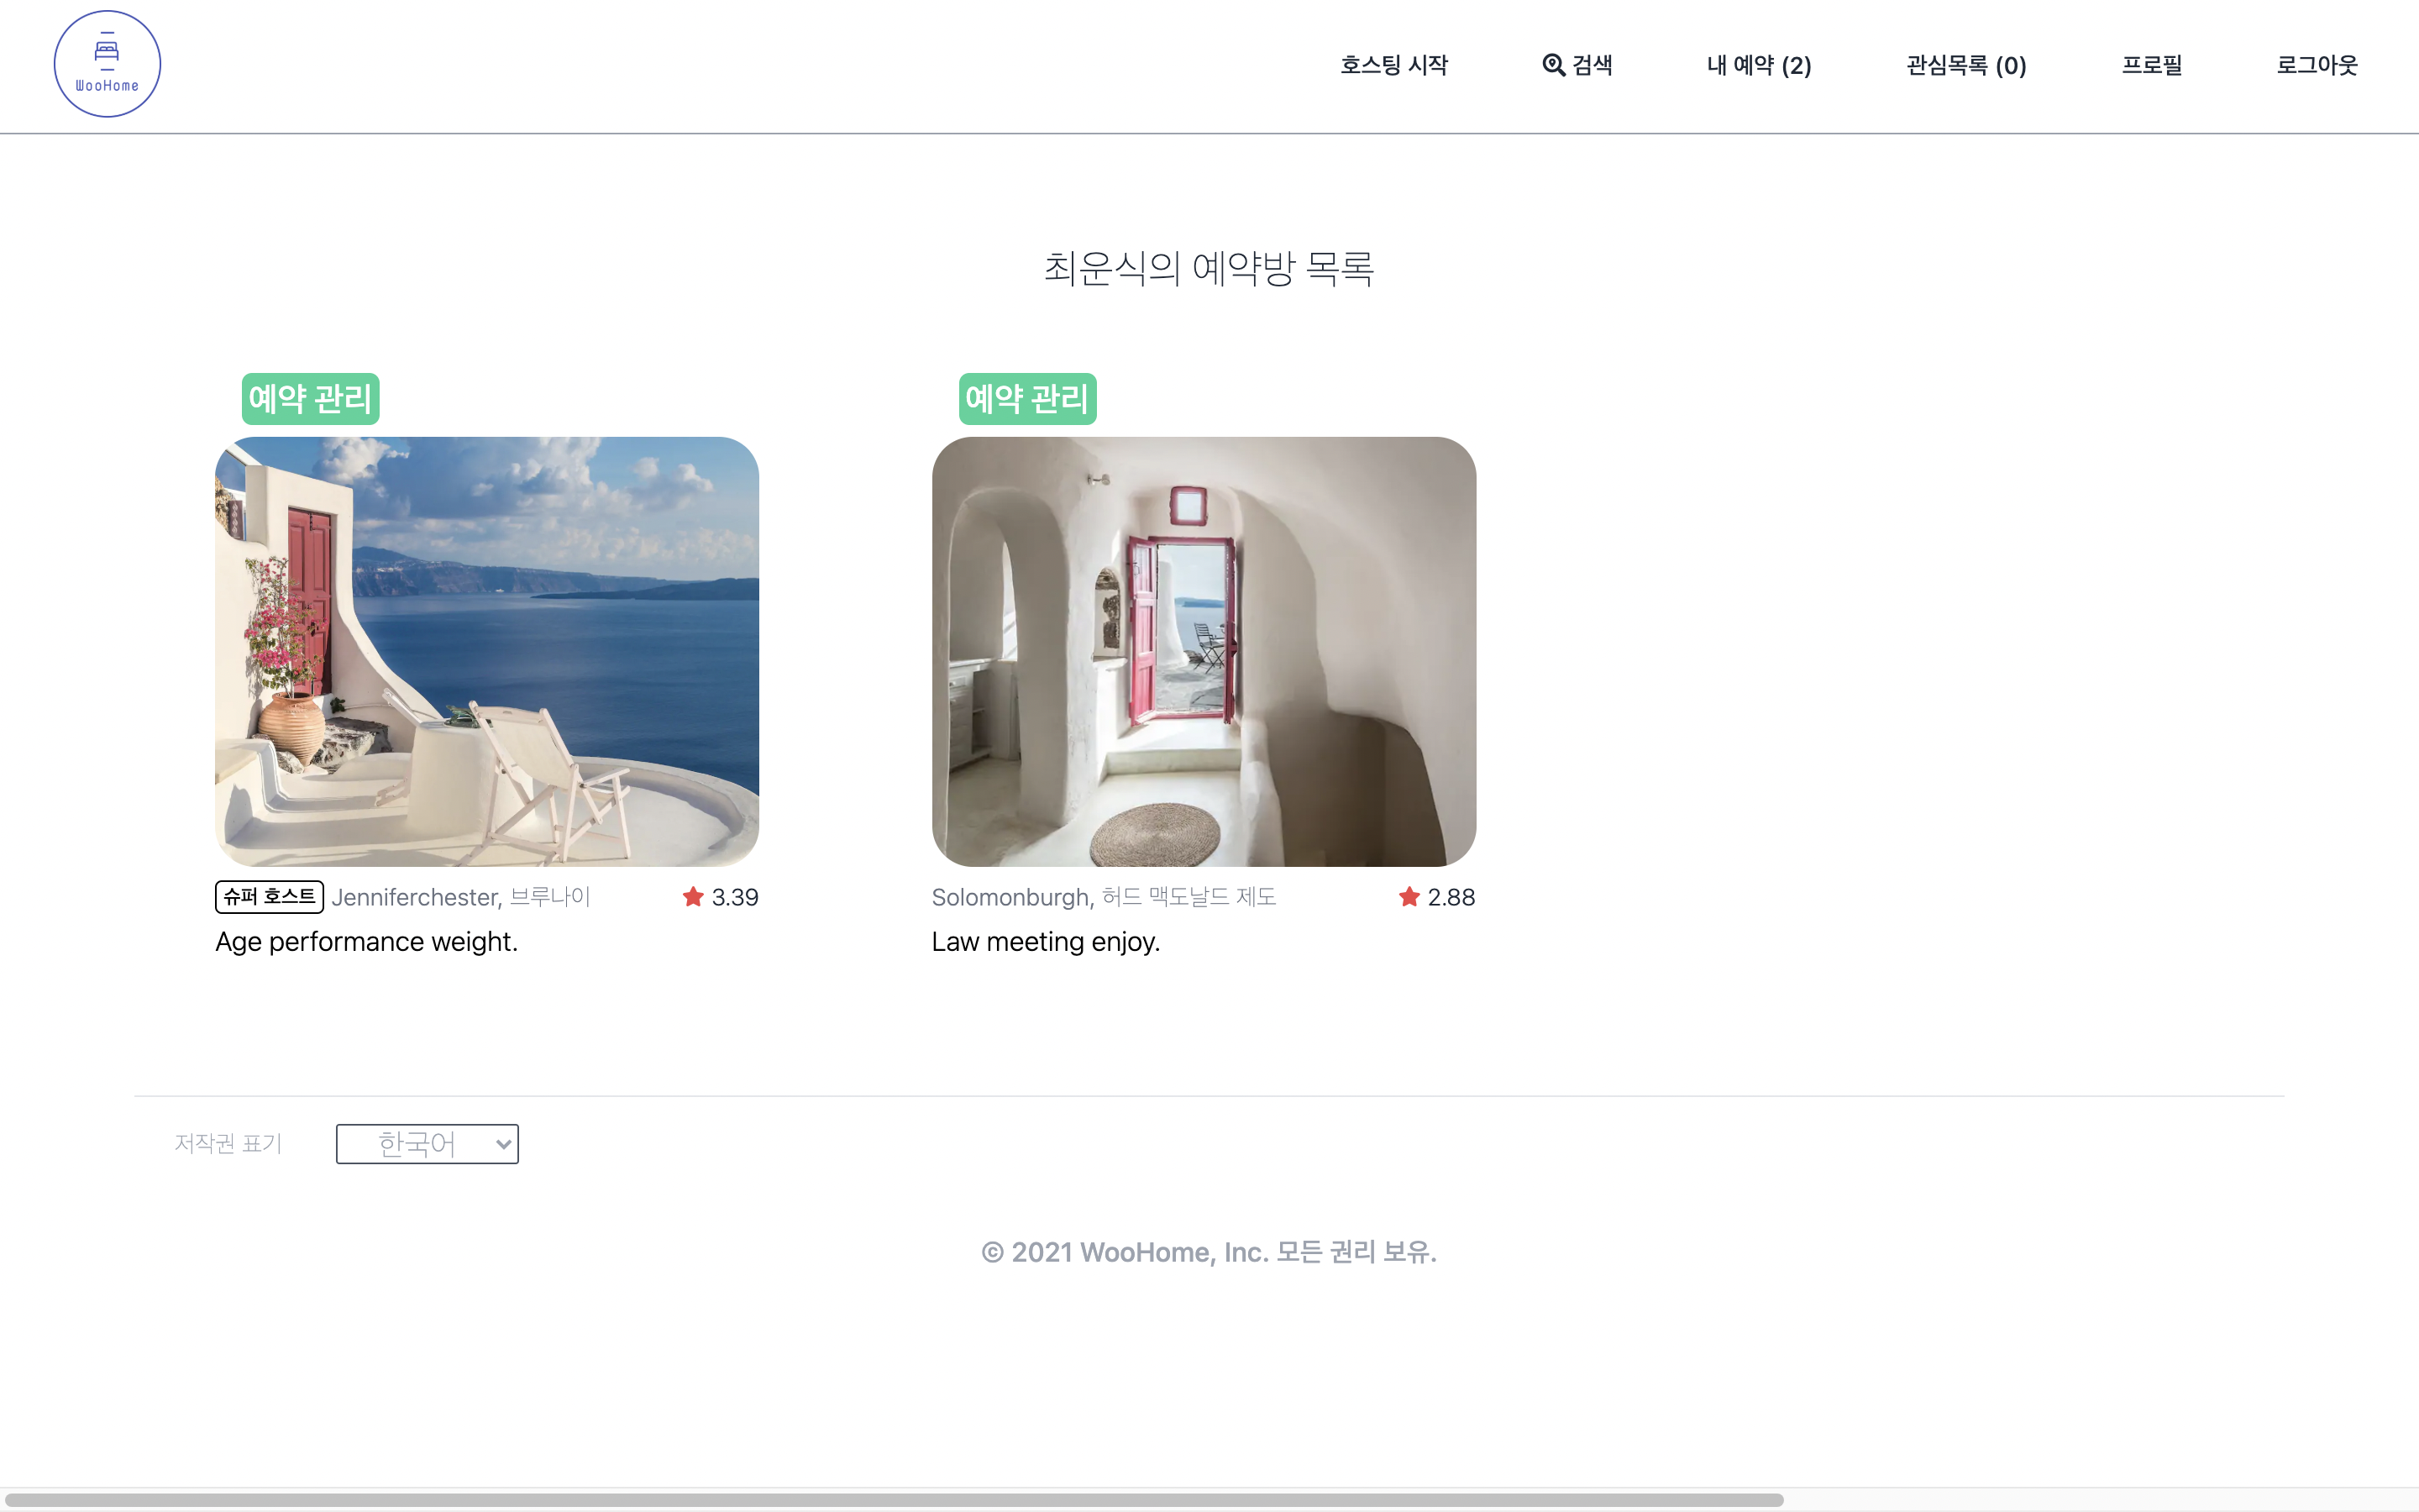Image resolution: width=2419 pixels, height=1512 pixels.
Task: Click the room title "Age performance weight."
Action: [367, 942]
